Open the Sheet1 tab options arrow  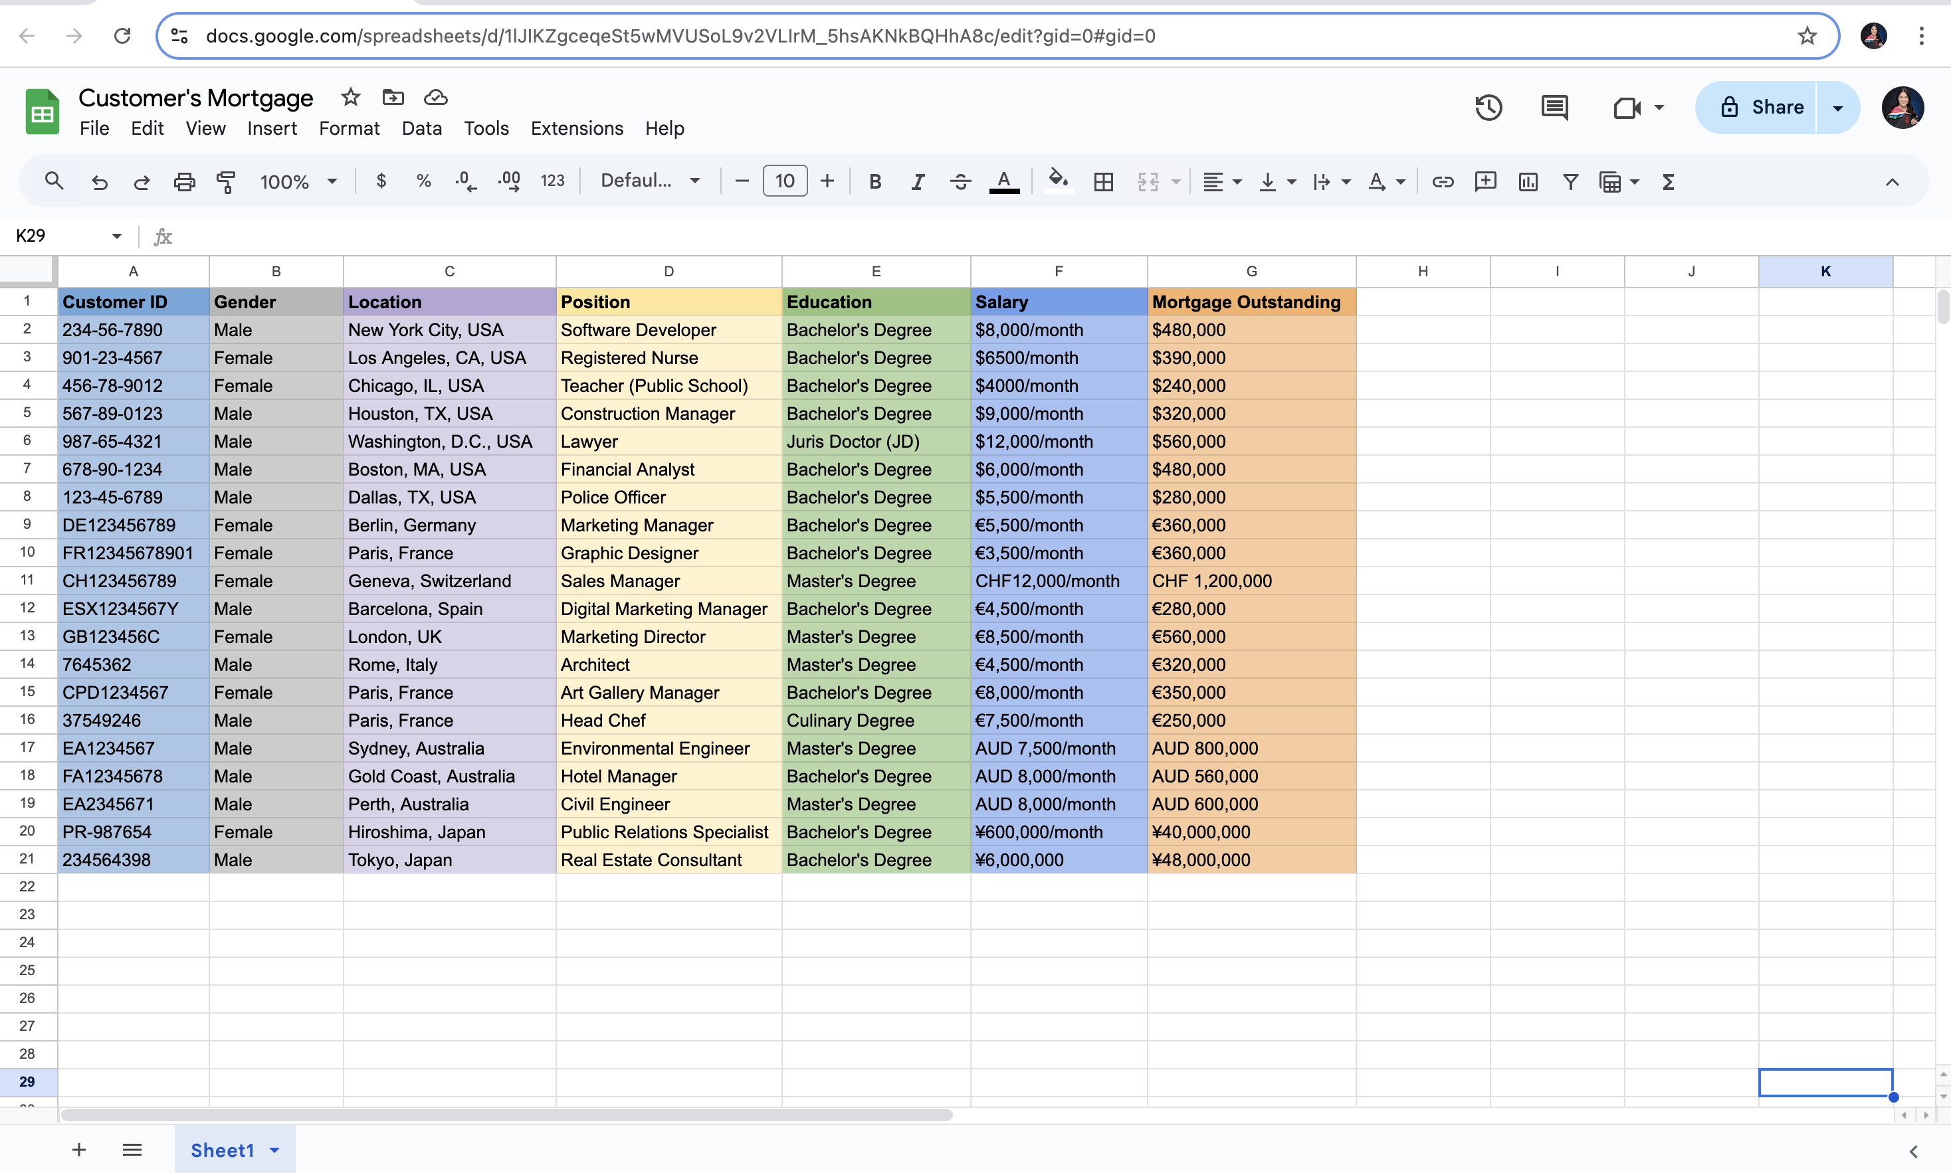pos(274,1150)
